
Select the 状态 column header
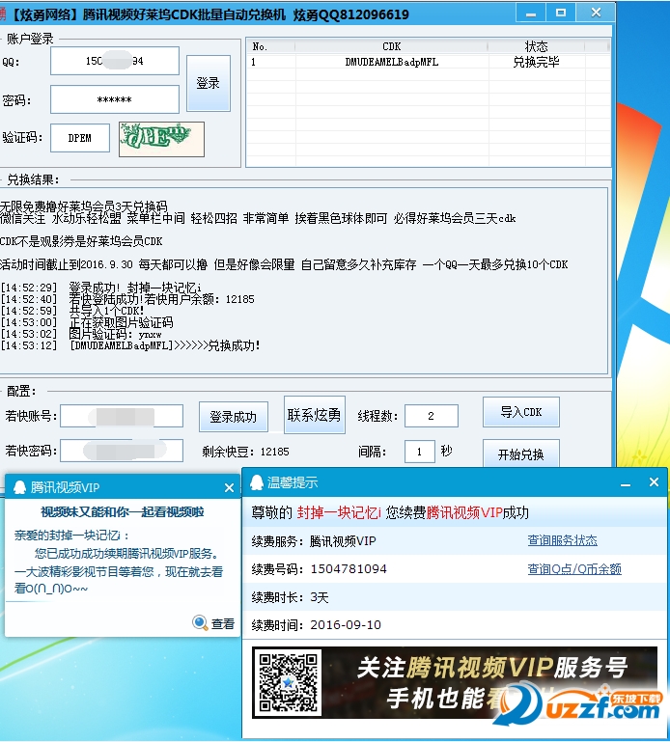(537, 46)
